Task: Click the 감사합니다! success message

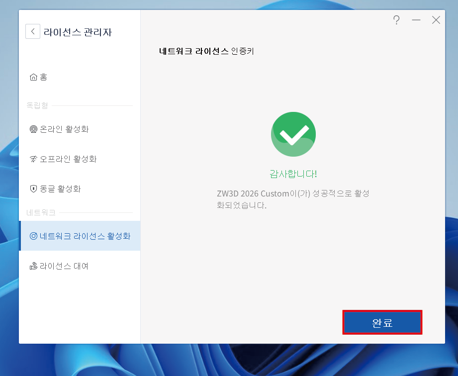Action: tap(293, 174)
